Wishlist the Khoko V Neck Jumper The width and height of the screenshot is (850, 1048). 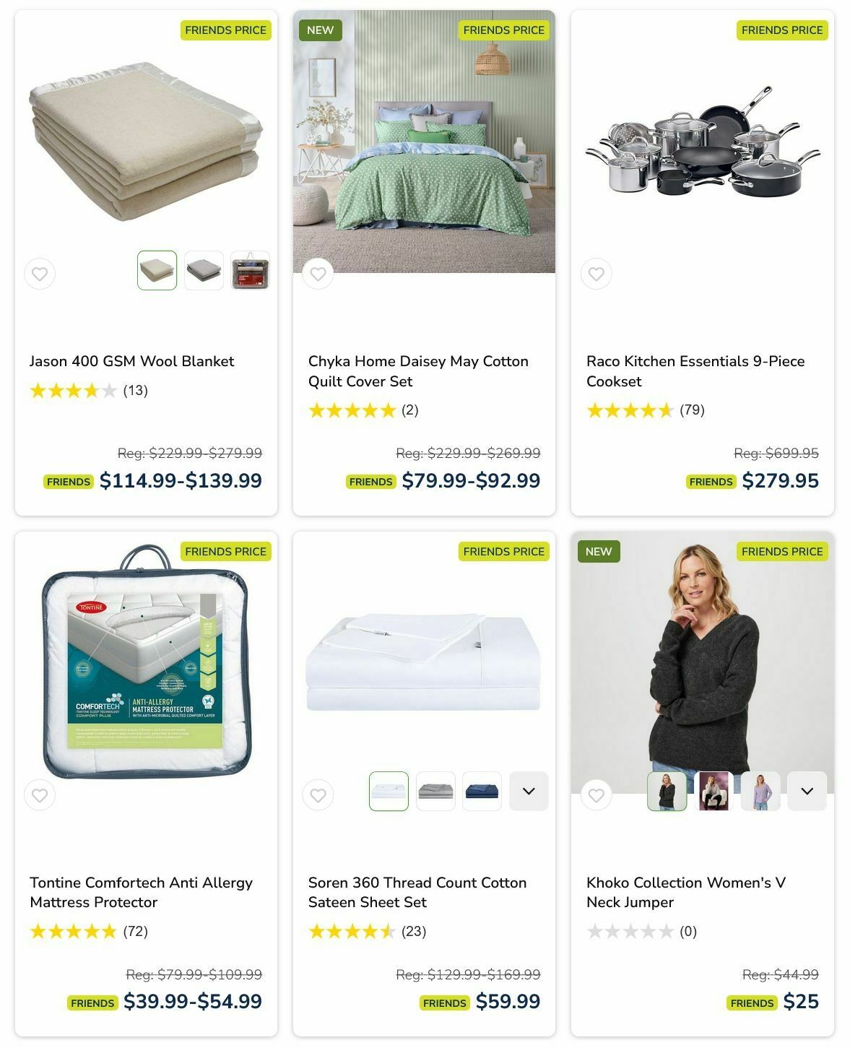596,795
